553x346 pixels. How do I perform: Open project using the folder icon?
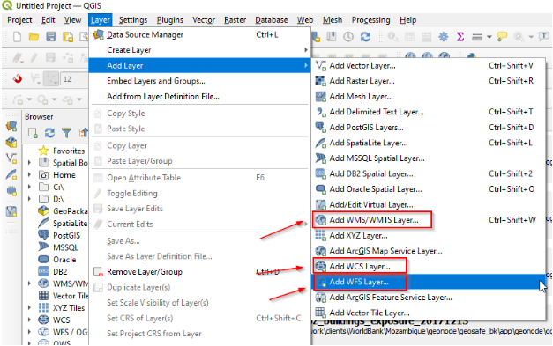click(x=34, y=37)
